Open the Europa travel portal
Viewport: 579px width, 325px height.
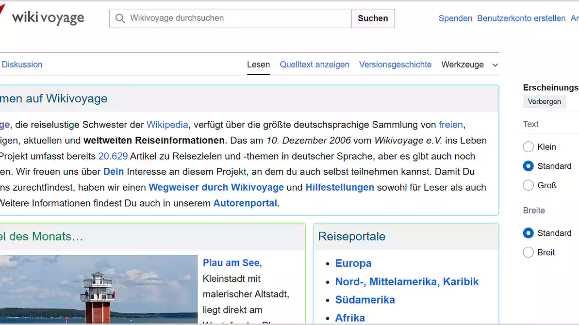pos(353,263)
